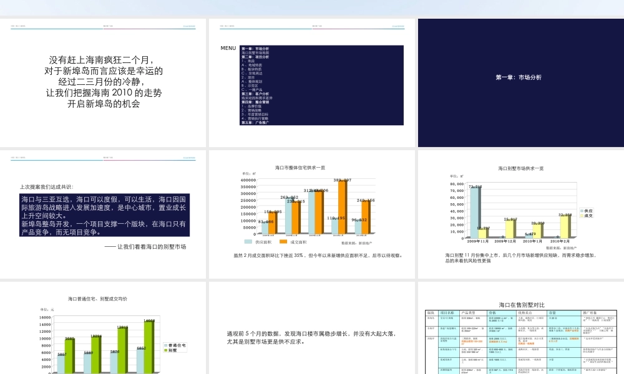
Task: Open the slide starting with '通观前 5 个月的数据'
Action: point(312,328)
